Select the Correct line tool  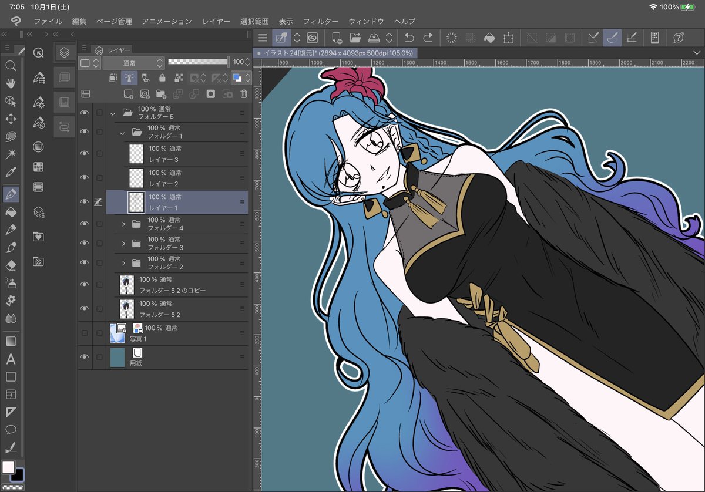tap(11, 447)
